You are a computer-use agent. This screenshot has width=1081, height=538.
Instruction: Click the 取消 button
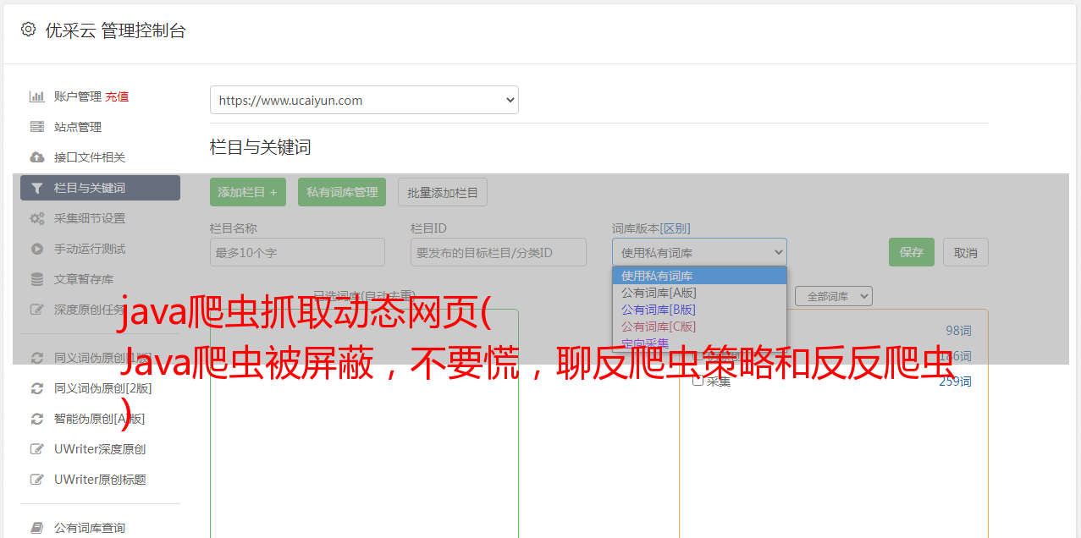tap(966, 252)
